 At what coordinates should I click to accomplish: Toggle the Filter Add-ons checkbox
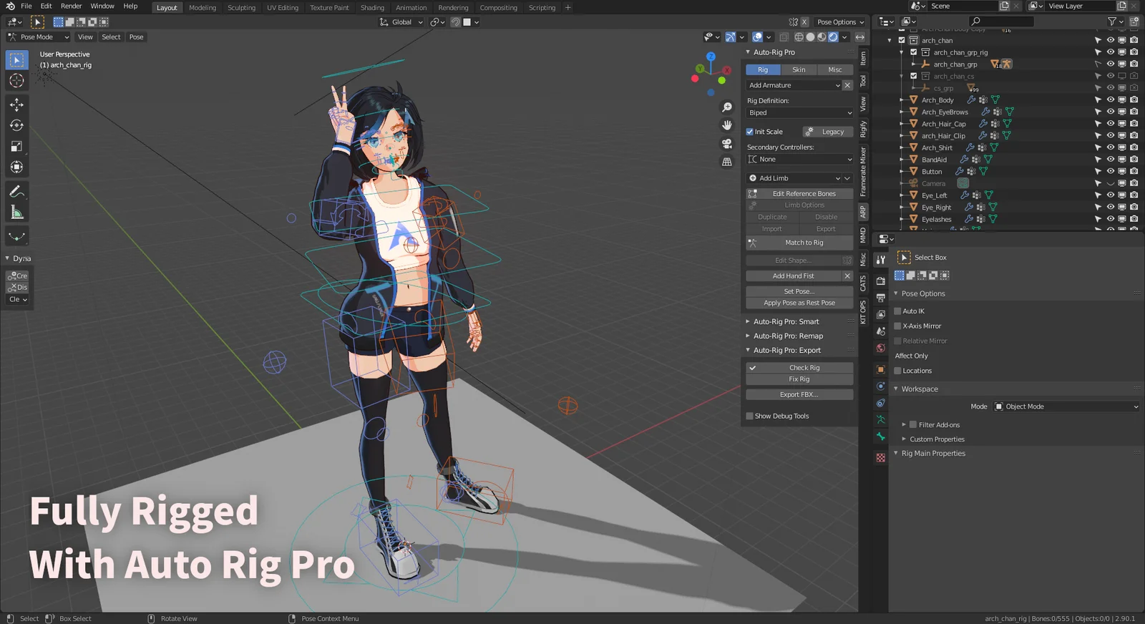pyautogui.click(x=913, y=425)
